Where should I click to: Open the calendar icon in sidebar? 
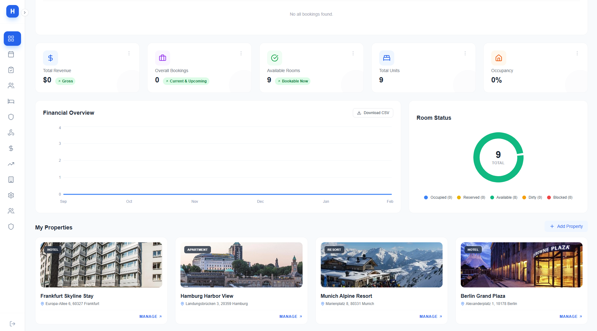pyautogui.click(x=11, y=54)
